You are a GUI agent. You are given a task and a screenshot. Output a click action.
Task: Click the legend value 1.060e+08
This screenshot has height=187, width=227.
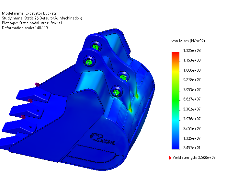coord(192,70)
